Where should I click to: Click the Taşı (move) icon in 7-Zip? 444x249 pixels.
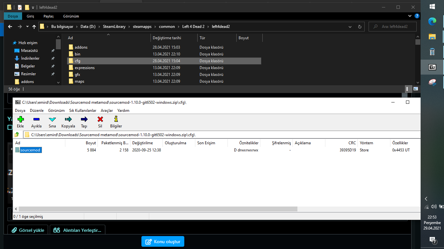coord(84,119)
